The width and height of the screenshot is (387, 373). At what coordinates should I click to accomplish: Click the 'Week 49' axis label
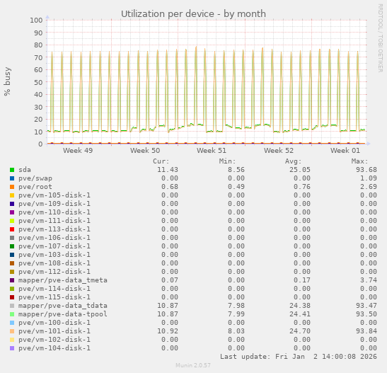(78, 150)
